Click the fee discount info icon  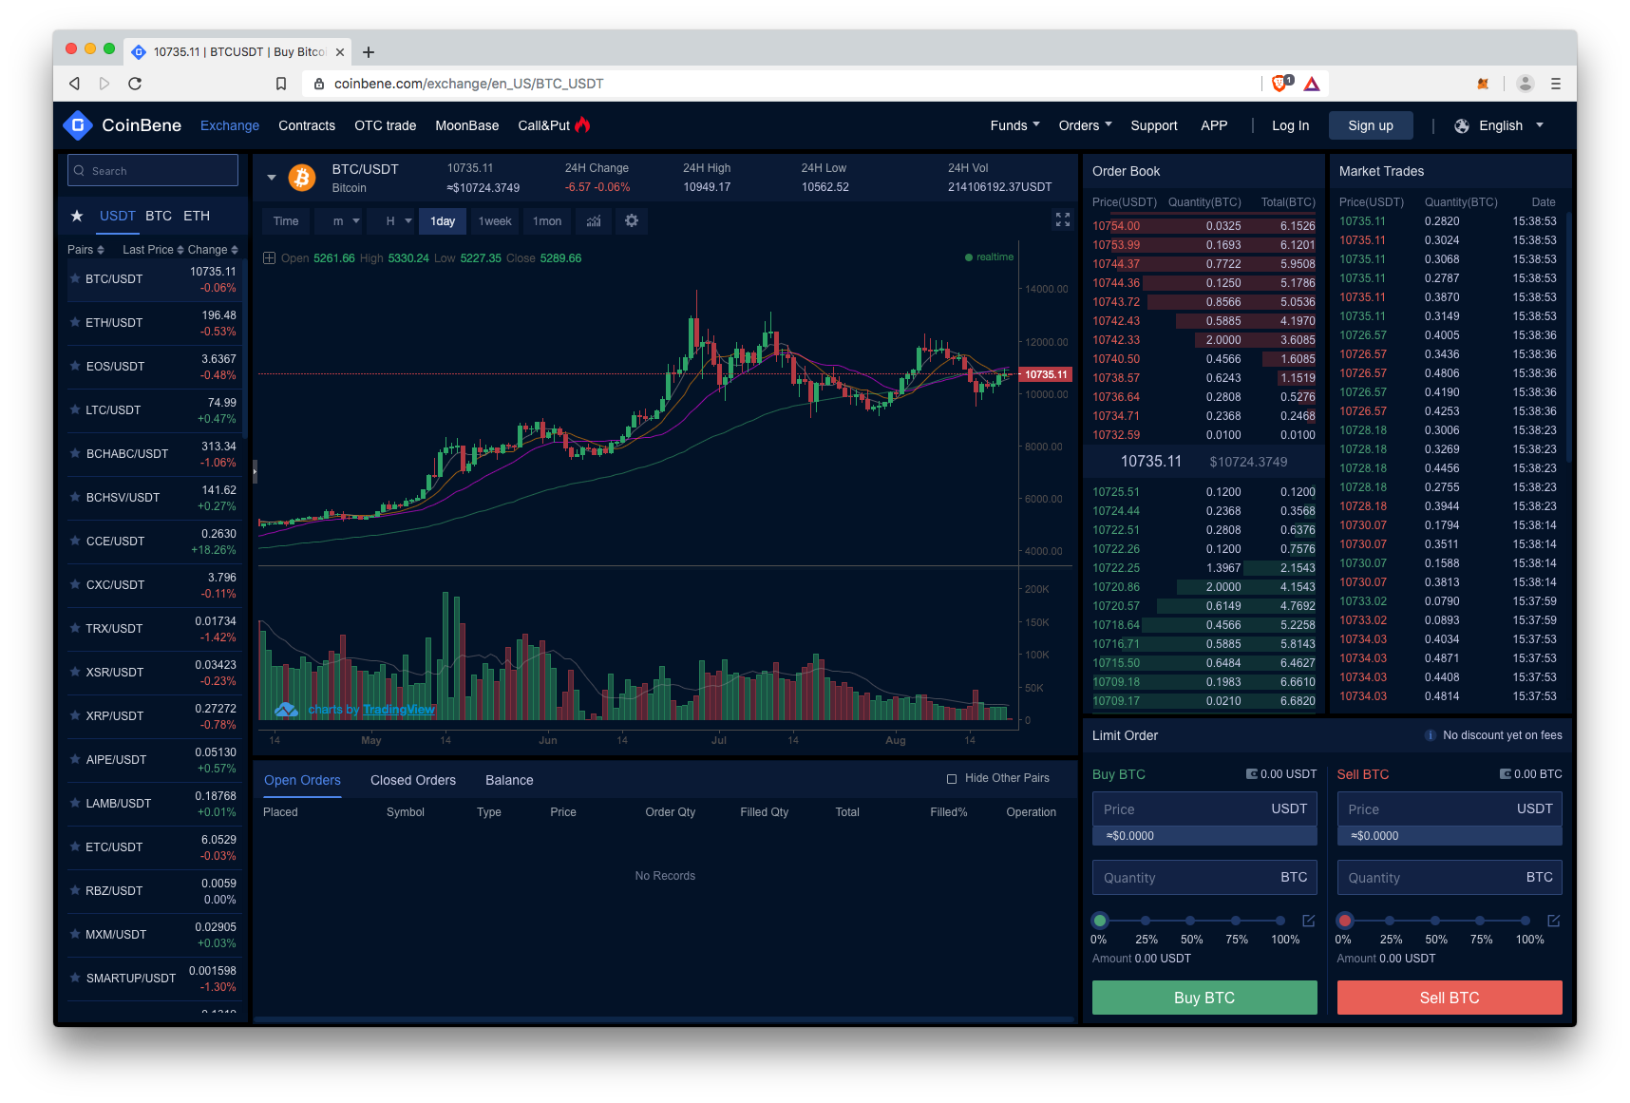click(x=1430, y=735)
